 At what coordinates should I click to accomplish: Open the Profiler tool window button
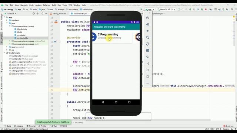43,126
